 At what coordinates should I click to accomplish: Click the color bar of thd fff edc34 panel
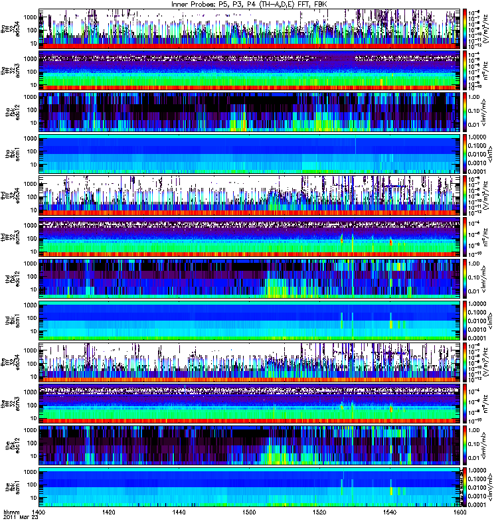pyautogui.click(x=464, y=196)
